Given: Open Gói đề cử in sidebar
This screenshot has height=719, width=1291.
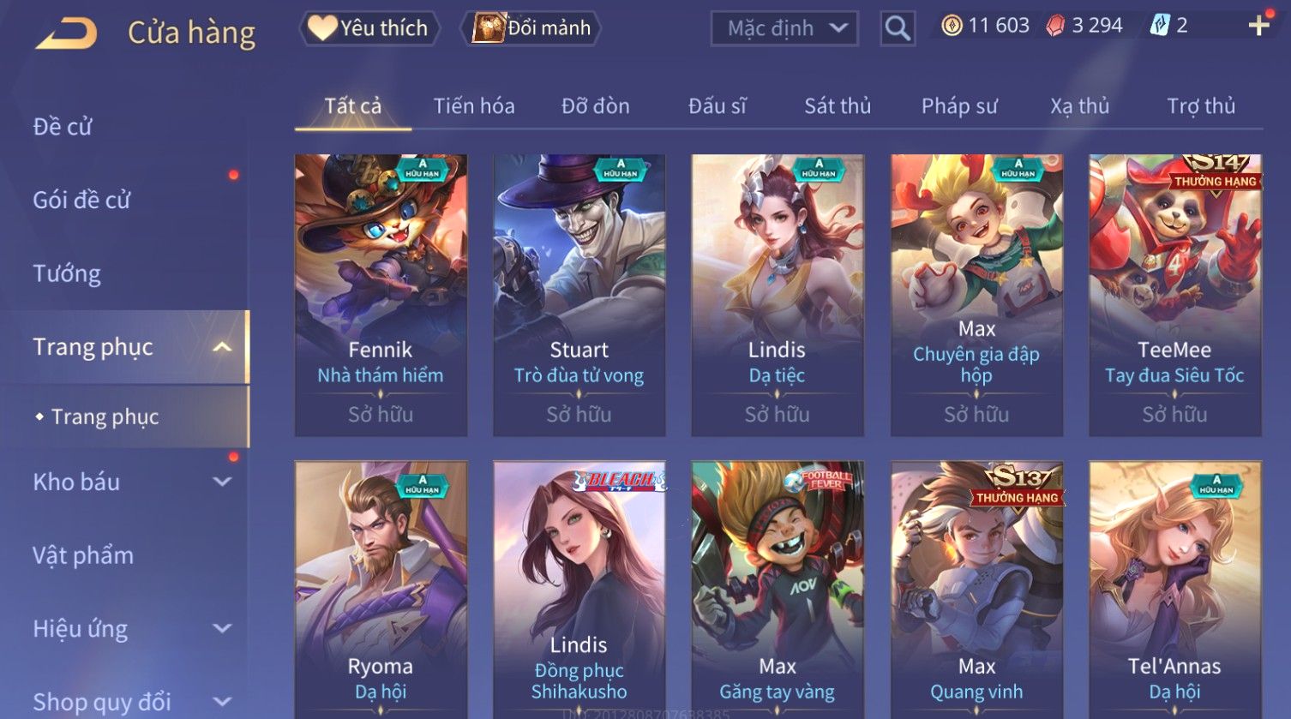Looking at the screenshot, I should 81,200.
